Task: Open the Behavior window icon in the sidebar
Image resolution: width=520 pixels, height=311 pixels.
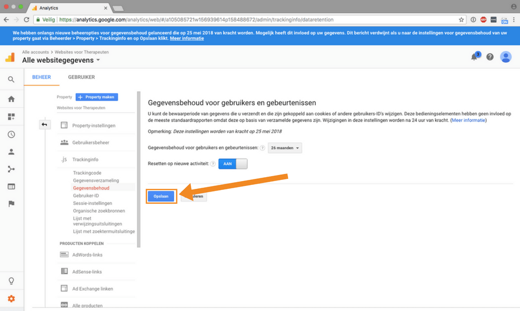Action: (11, 187)
